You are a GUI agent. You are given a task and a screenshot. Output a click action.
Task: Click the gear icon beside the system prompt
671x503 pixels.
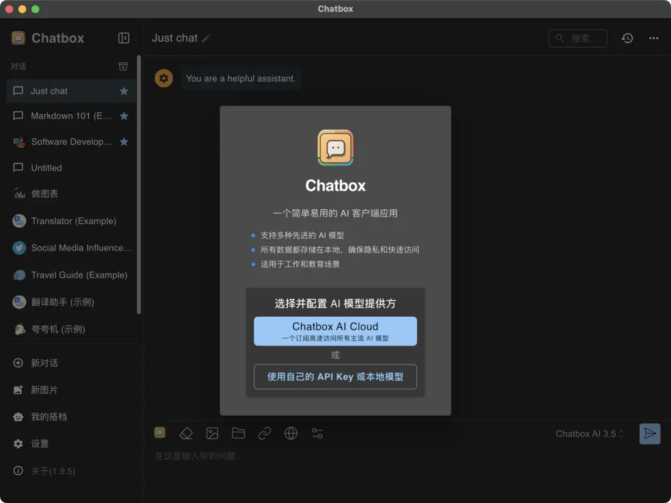163,78
